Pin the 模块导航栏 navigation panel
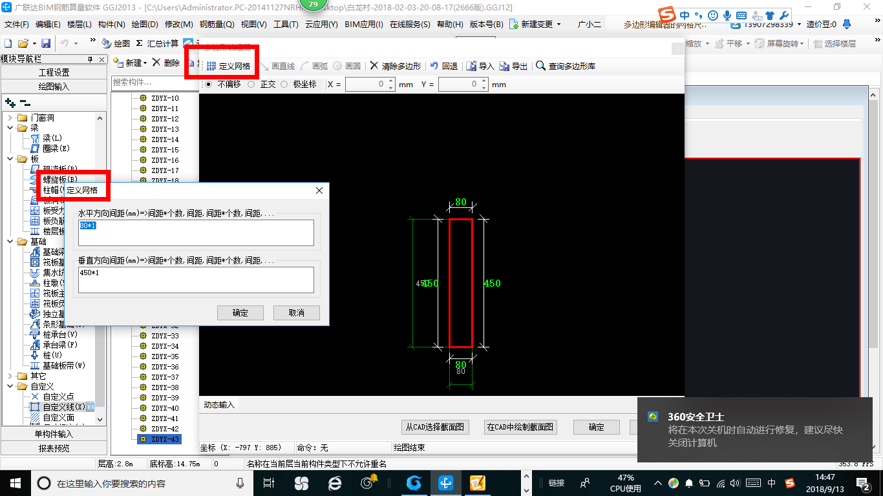The height and width of the screenshot is (496, 883). 90,59
